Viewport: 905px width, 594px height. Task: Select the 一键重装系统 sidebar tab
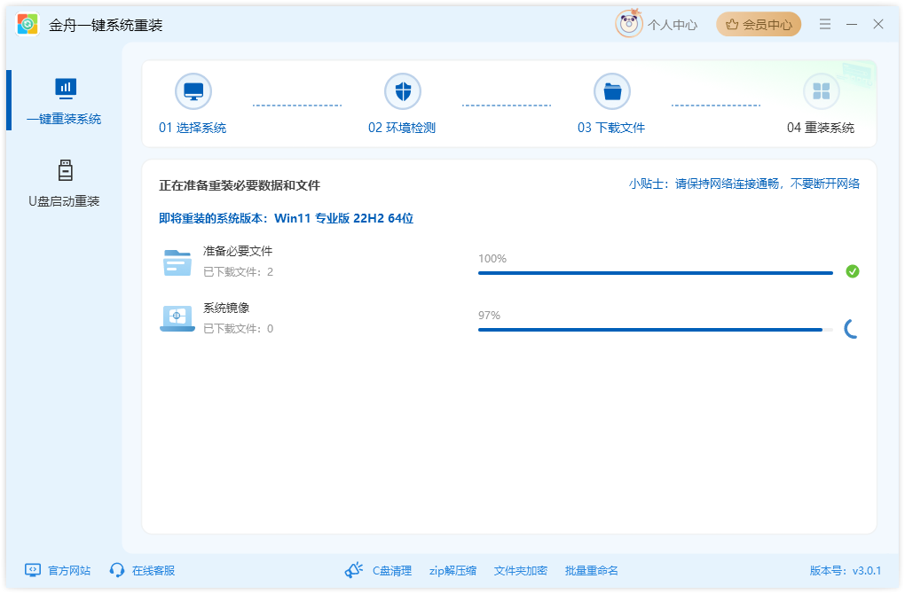pyautogui.click(x=64, y=100)
